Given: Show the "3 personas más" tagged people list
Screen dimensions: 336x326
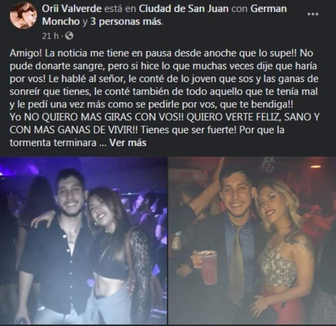Looking at the screenshot, I should (126, 21).
